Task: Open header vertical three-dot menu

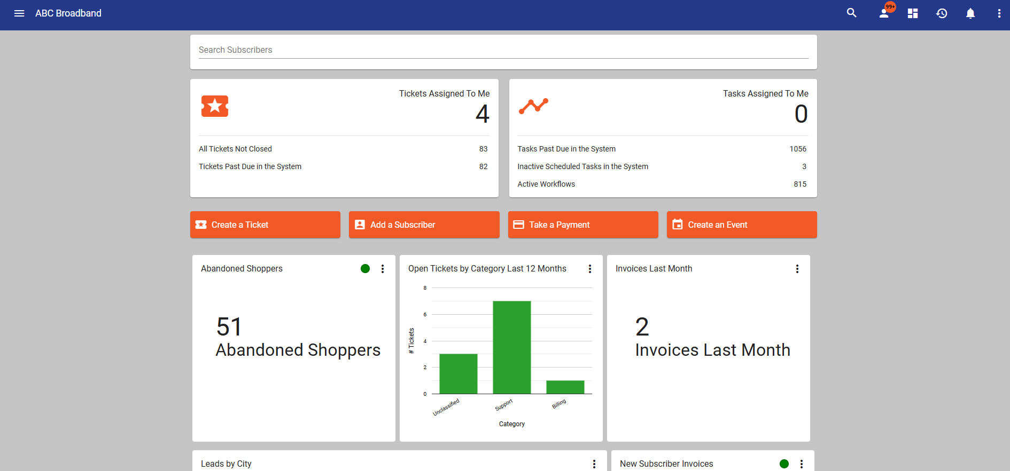Action: tap(999, 13)
